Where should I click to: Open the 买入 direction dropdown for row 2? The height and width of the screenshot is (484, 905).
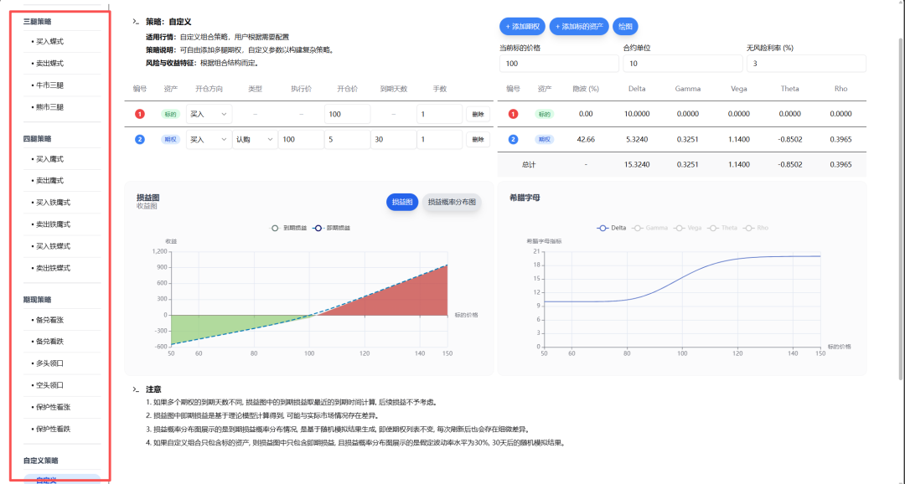click(209, 139)
